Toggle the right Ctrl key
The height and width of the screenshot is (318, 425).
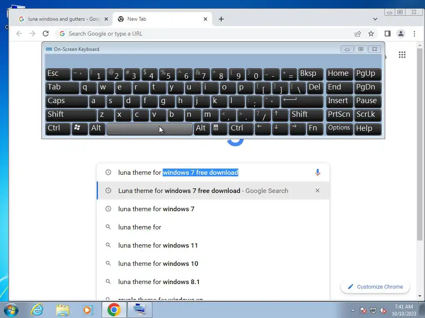tap(241, 129)
